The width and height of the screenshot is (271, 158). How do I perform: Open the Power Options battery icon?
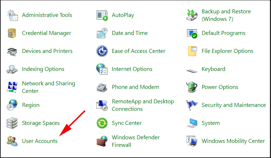[x=192, y=87]
